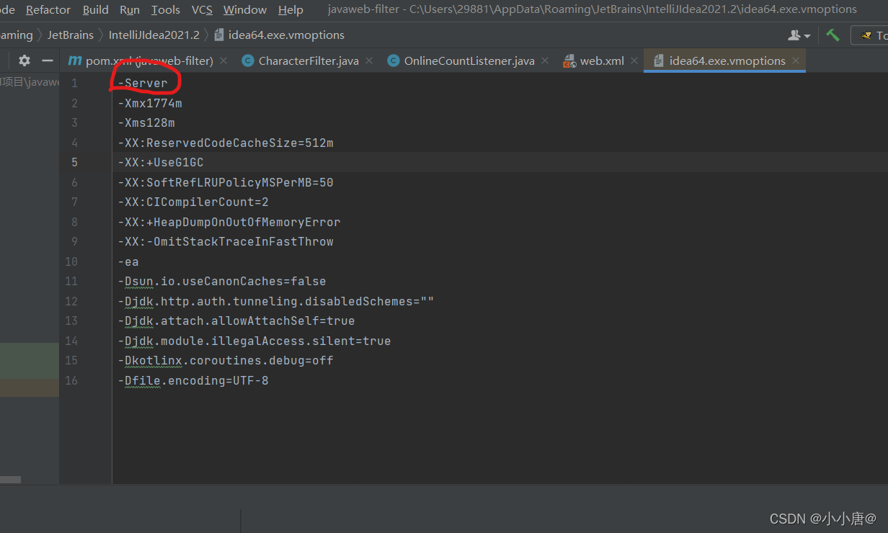Viewport: 888px width, 533px height.
Task: Open the Run menu
Action: pos(129,9)
